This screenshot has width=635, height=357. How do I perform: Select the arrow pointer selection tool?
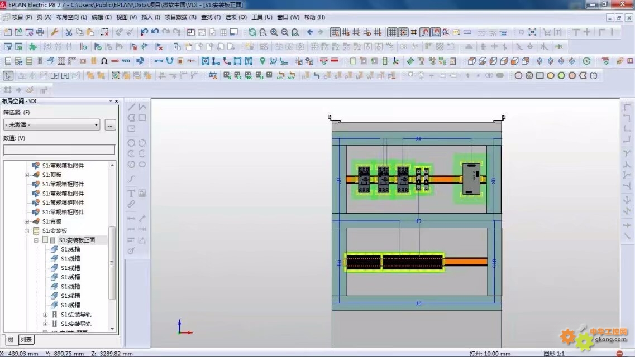pyautogui.click(x=8, y=76)
